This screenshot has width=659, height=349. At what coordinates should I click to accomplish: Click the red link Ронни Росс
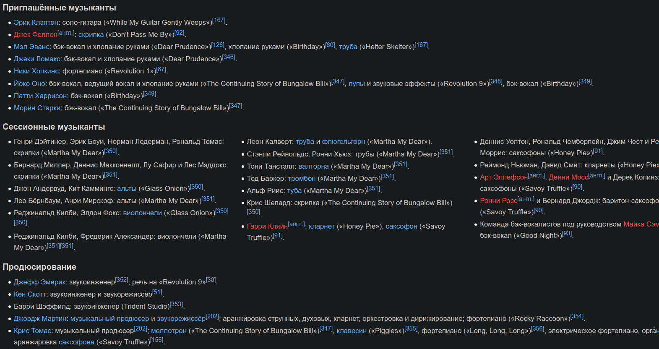[499, 201]
